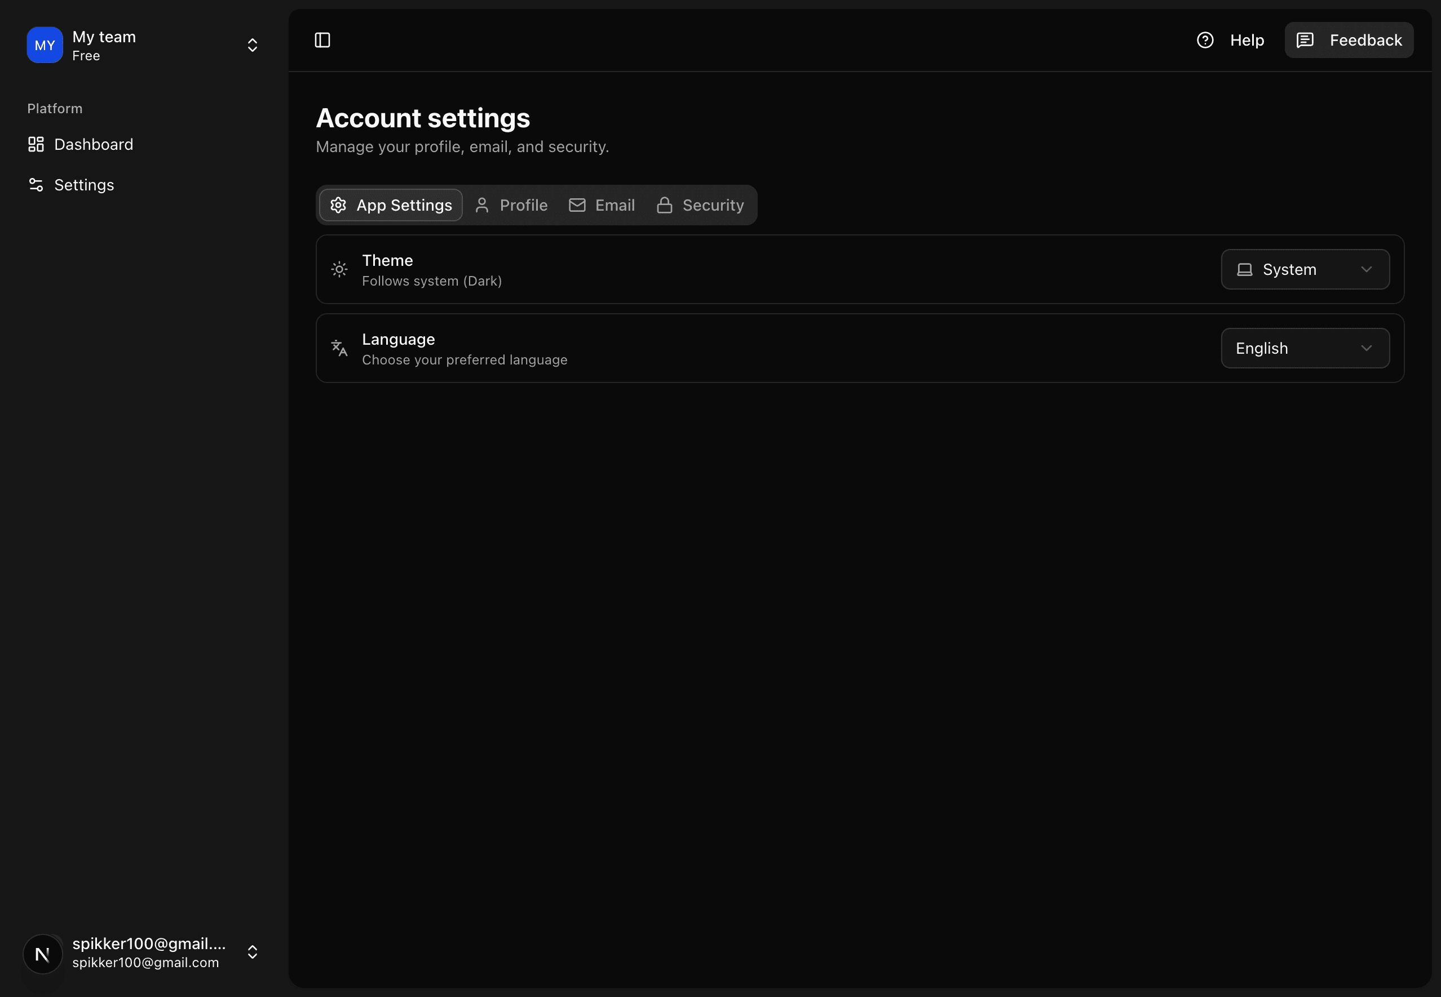Switch to the Security tab
1441x997 pixels.
(700, 205)
